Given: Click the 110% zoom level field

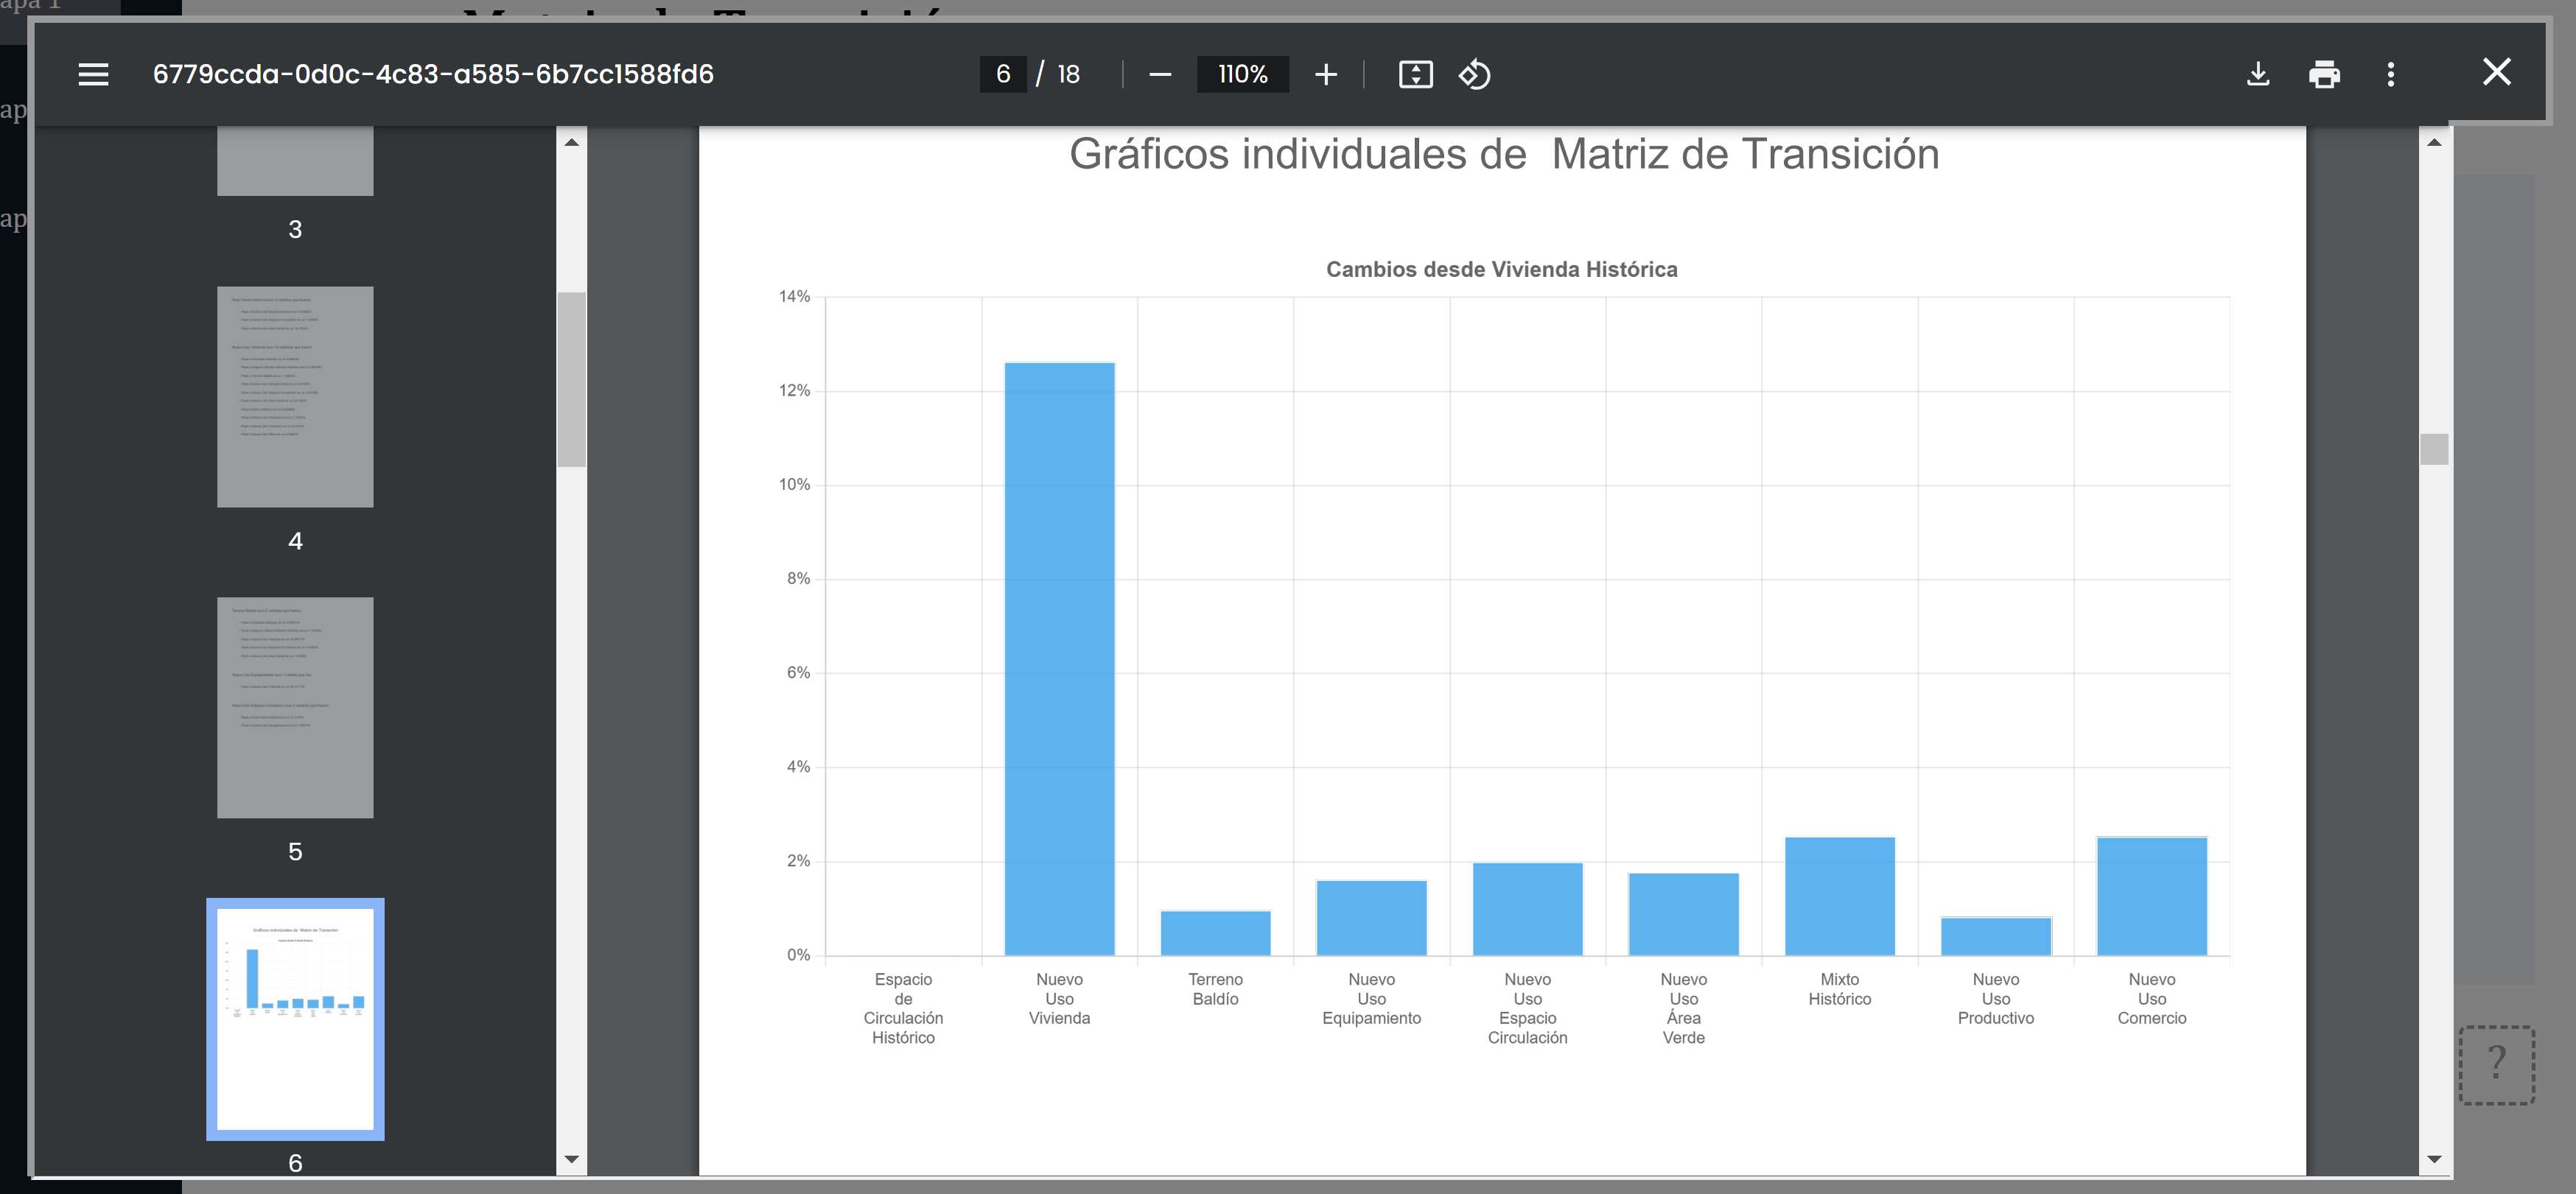Looking at the screenshot, I should point(1243,74).
